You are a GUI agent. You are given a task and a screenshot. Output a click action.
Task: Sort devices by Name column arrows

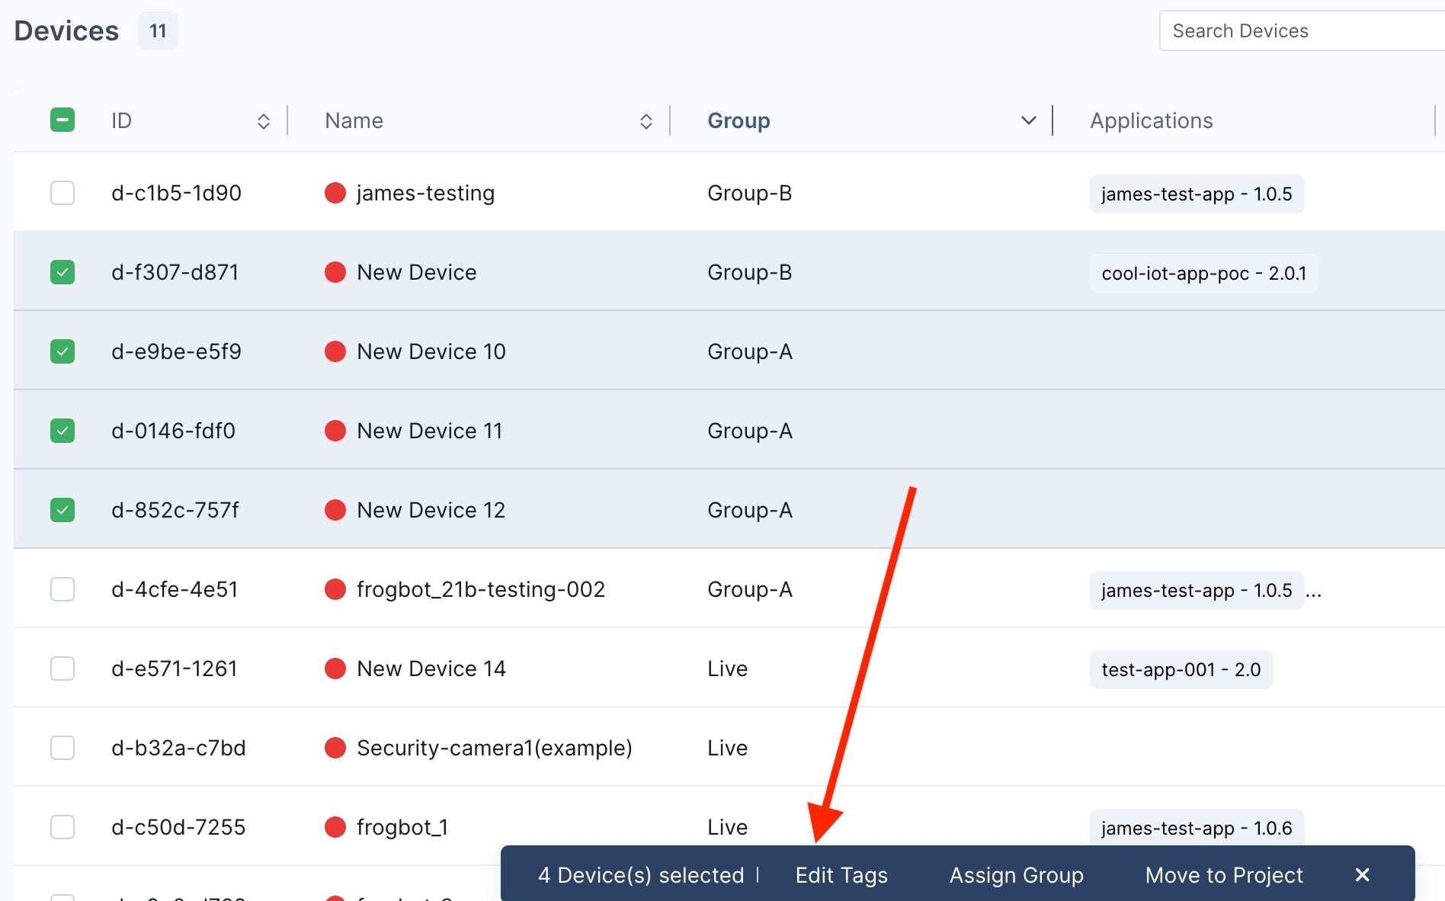tap(646, 121)
